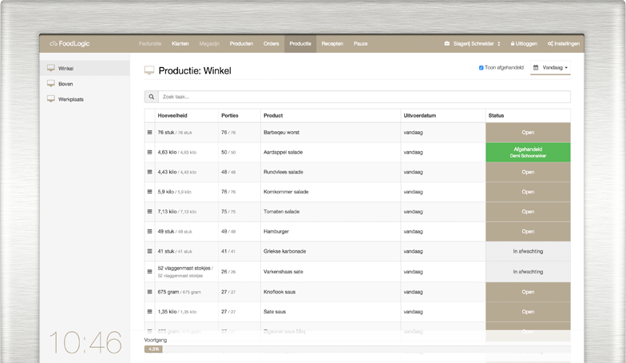Click the calendar icon next to Vandaag
The image size is (626, 363).
tap(536, 67)
